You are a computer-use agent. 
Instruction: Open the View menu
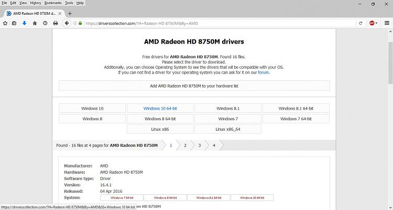[23, 3]
